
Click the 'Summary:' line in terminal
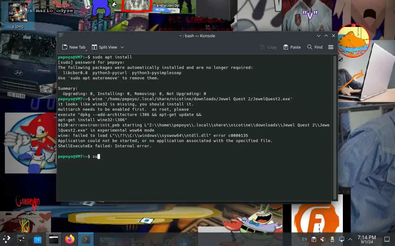68,88
